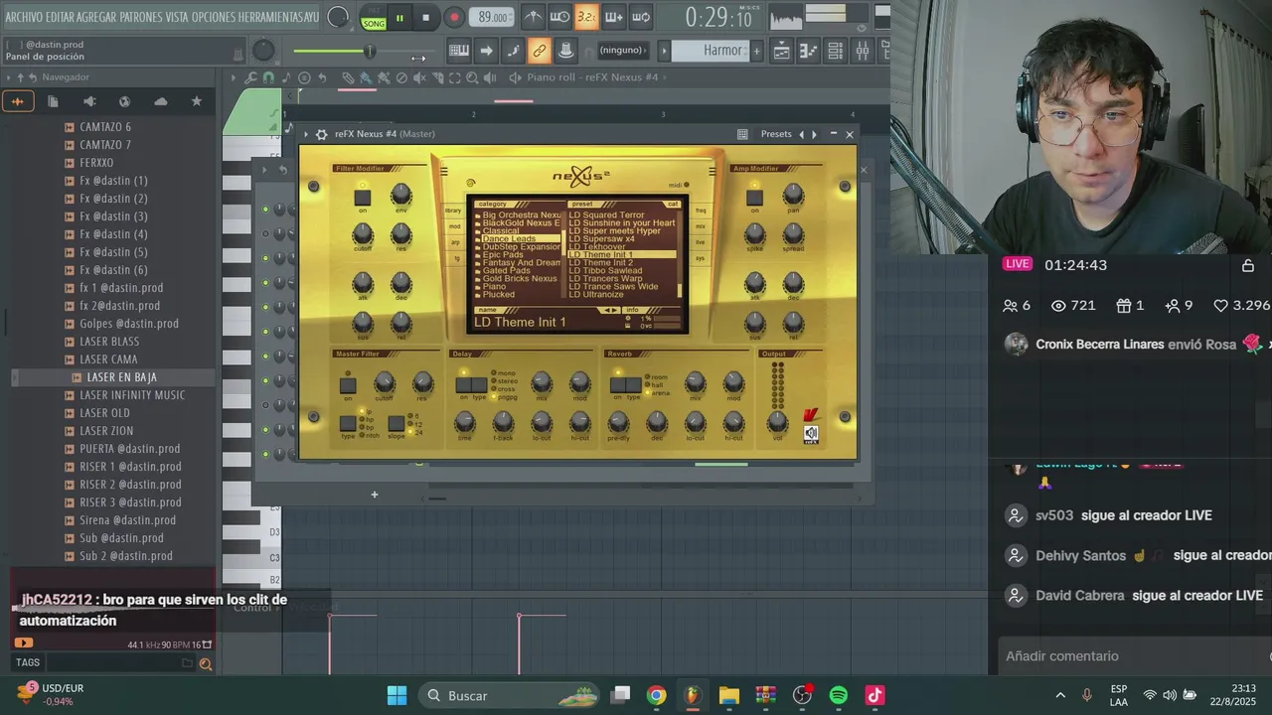Viewport: 1272px width, 715px height.
Task: Open the Playlist view icon
Action: point(781,51)
